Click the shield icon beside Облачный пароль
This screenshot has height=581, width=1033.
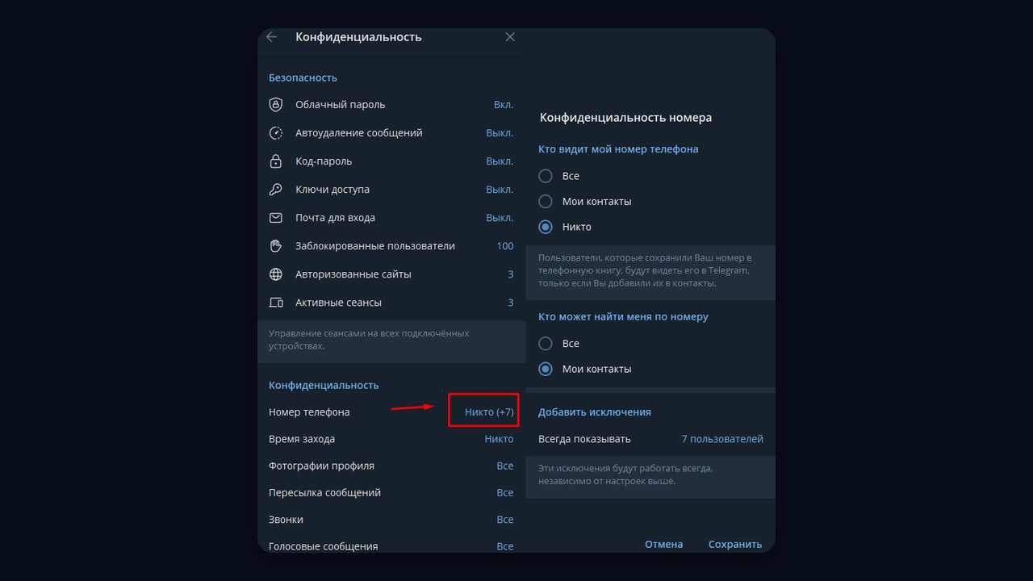(276, 105)
